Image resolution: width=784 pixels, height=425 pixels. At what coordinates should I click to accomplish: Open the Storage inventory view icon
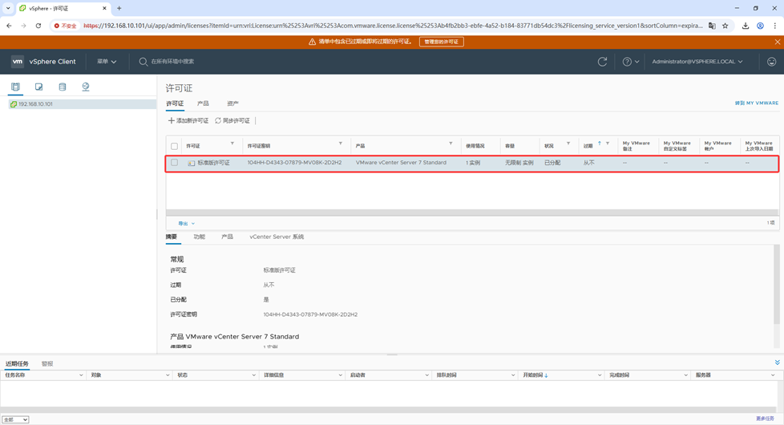(x=62, y=87)
